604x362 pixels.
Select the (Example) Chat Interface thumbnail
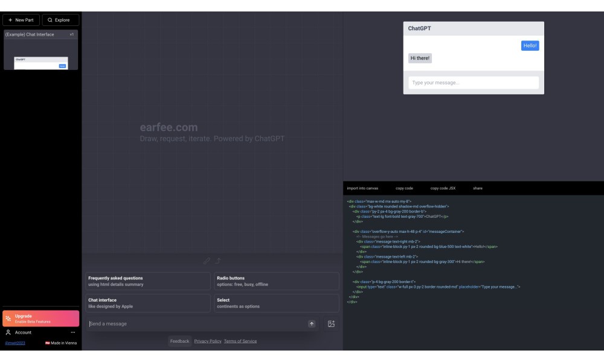[41, 50]
